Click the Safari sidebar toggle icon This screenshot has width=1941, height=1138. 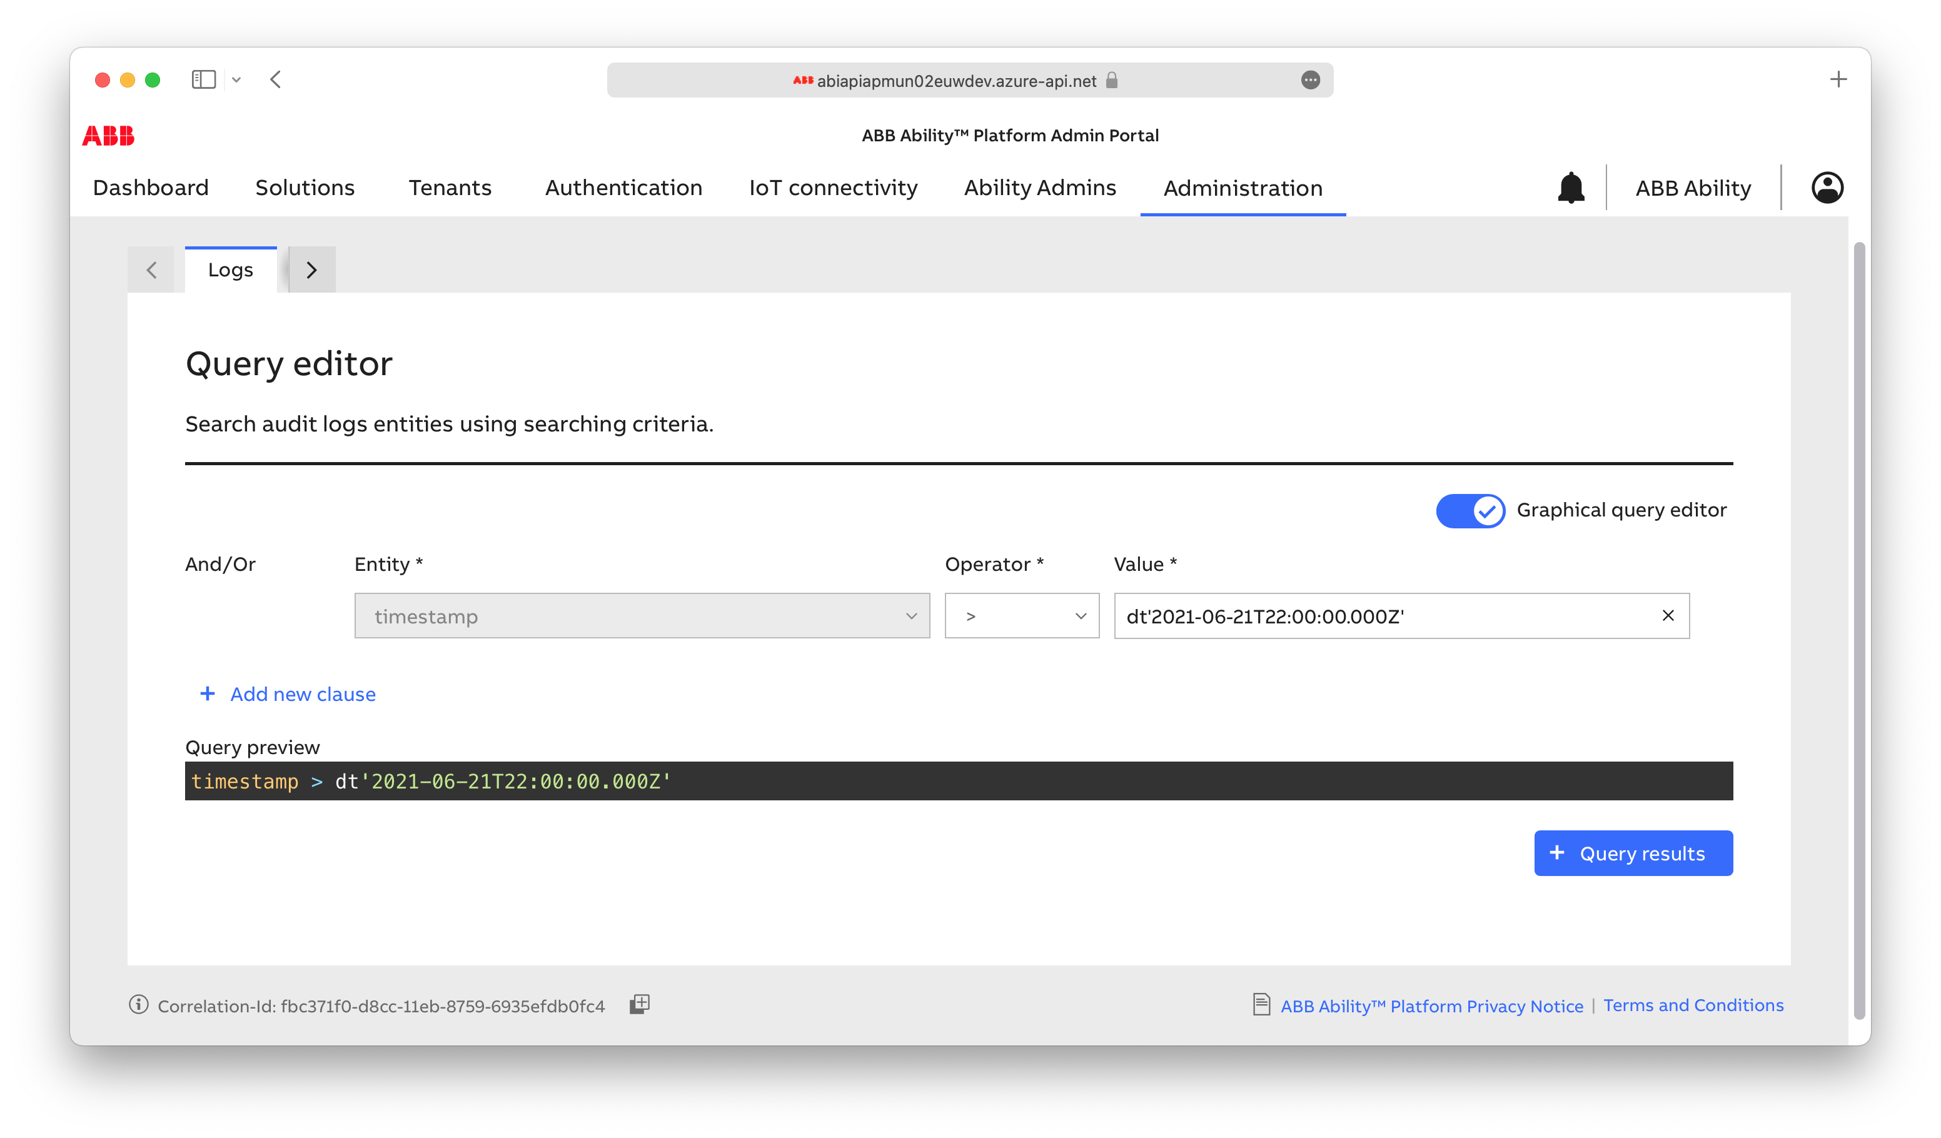(203, 79)
